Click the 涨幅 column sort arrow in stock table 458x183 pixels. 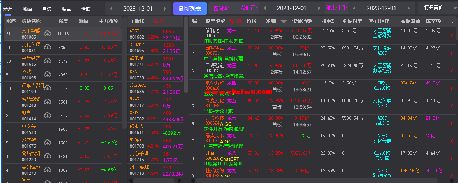(x=284, y=21)
